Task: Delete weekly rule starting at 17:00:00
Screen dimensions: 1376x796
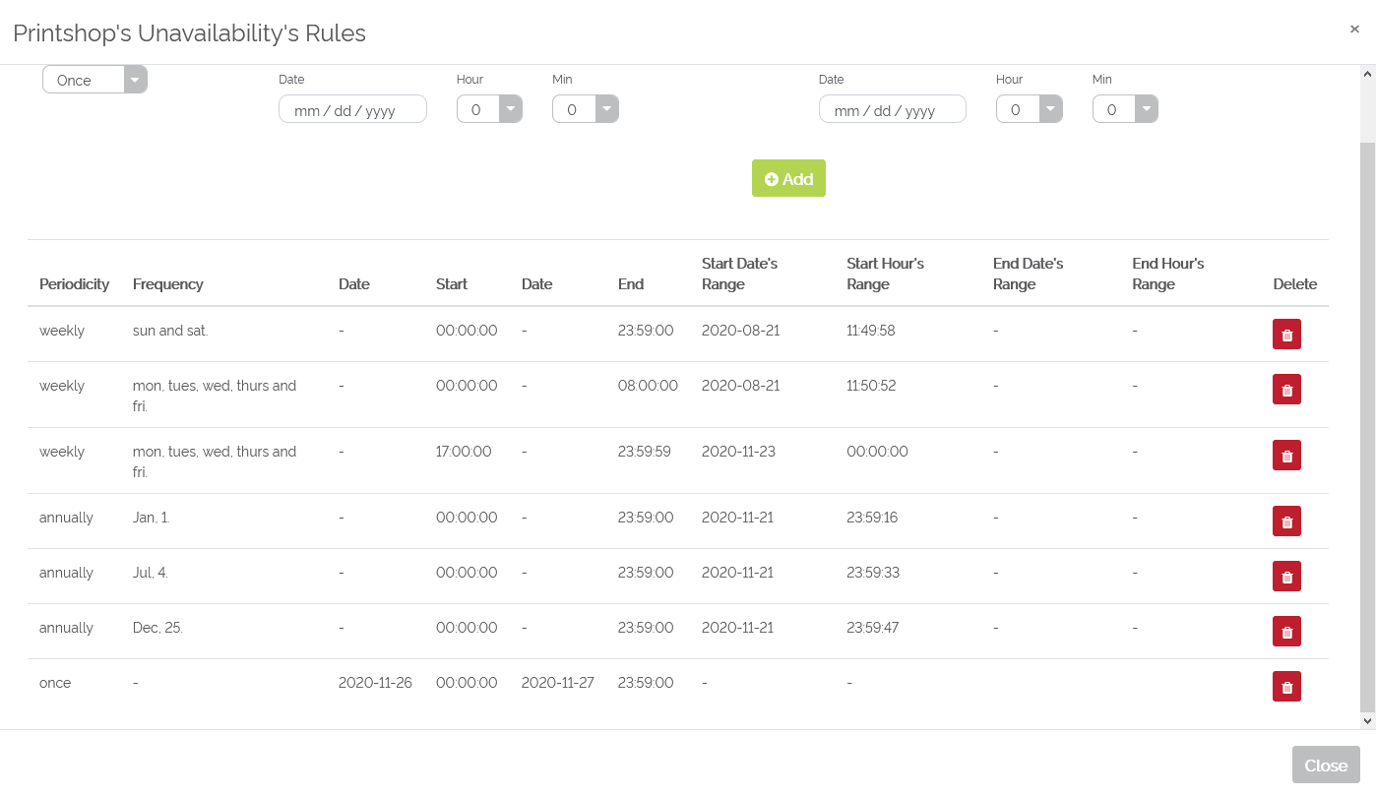Action: (x=1286, y=456)
